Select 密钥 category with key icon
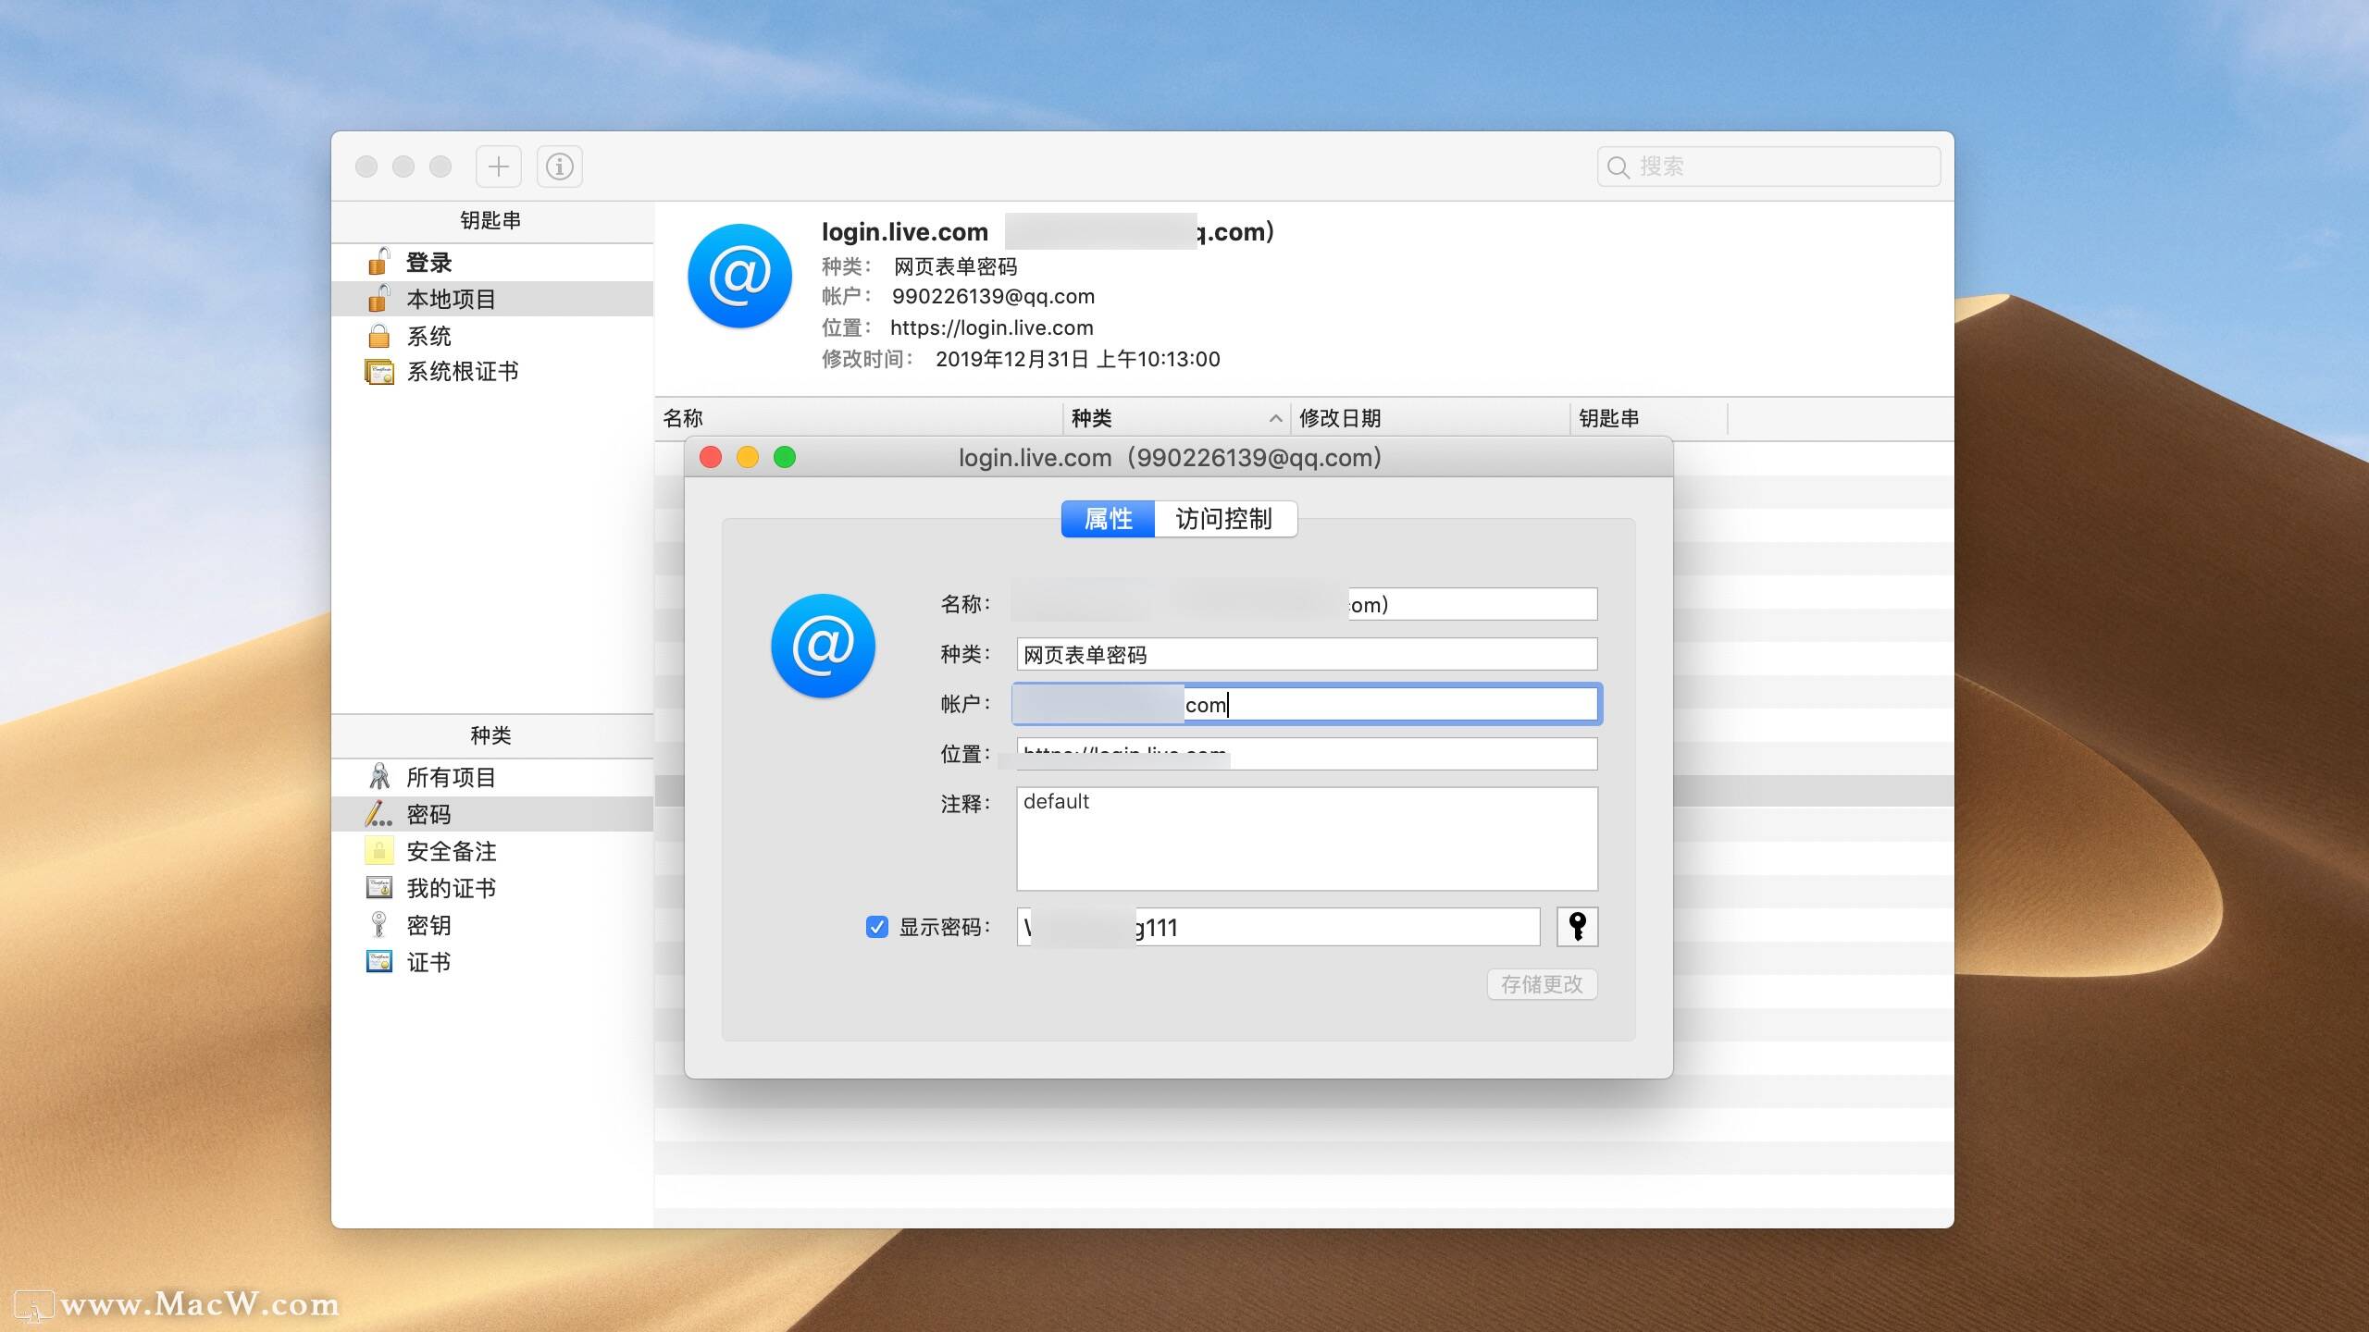2369x1332 pixels. click(428, 925)
